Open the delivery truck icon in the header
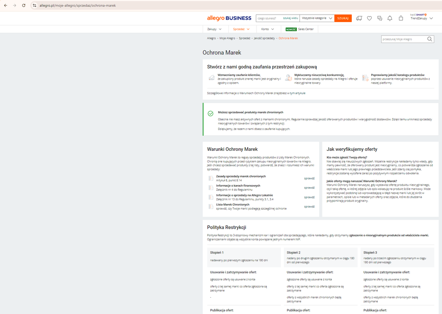Image resolution: width=442 pixels, height=314 pixels. (x=359, y=18)
